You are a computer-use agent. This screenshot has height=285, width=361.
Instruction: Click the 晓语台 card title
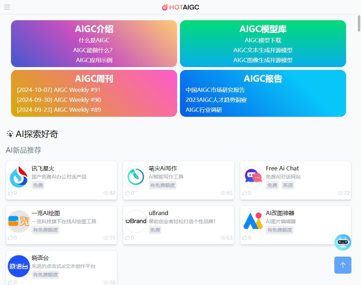click(x=40, y=258)
